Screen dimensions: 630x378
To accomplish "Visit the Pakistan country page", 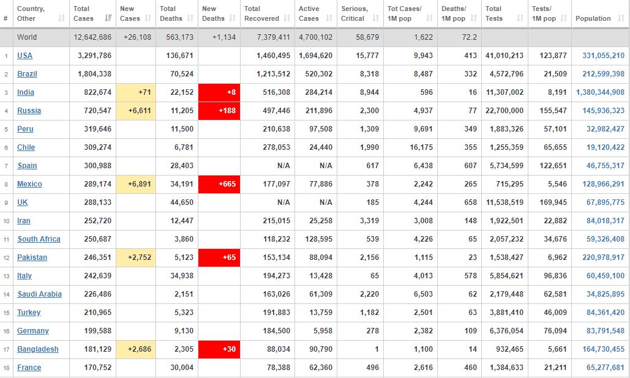I will click(32, 258).
